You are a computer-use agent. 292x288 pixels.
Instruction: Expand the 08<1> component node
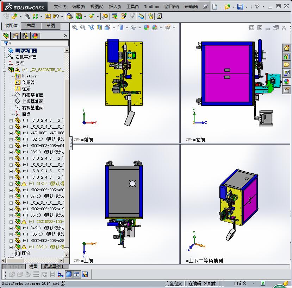(11, 152)
